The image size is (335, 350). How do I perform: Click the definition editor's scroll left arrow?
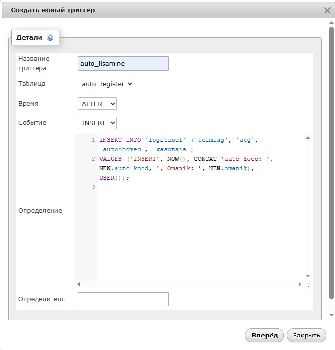click(x=79, y=284)
